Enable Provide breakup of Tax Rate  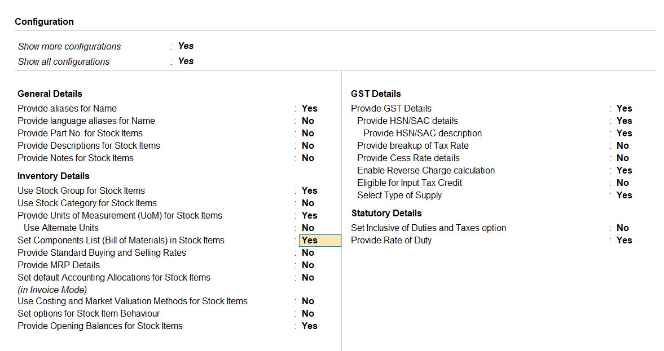point(622,145)
